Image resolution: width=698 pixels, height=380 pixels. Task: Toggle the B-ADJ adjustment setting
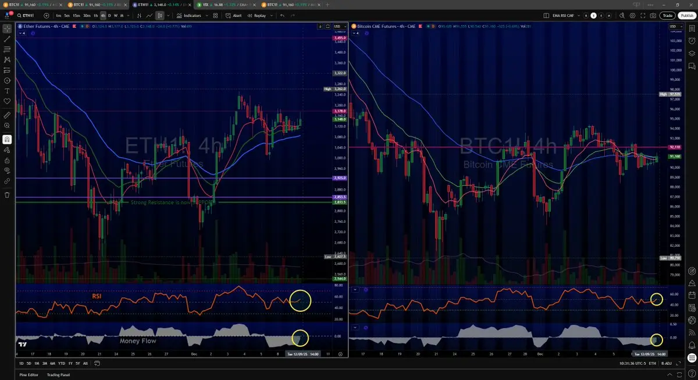tap(666, 364)
